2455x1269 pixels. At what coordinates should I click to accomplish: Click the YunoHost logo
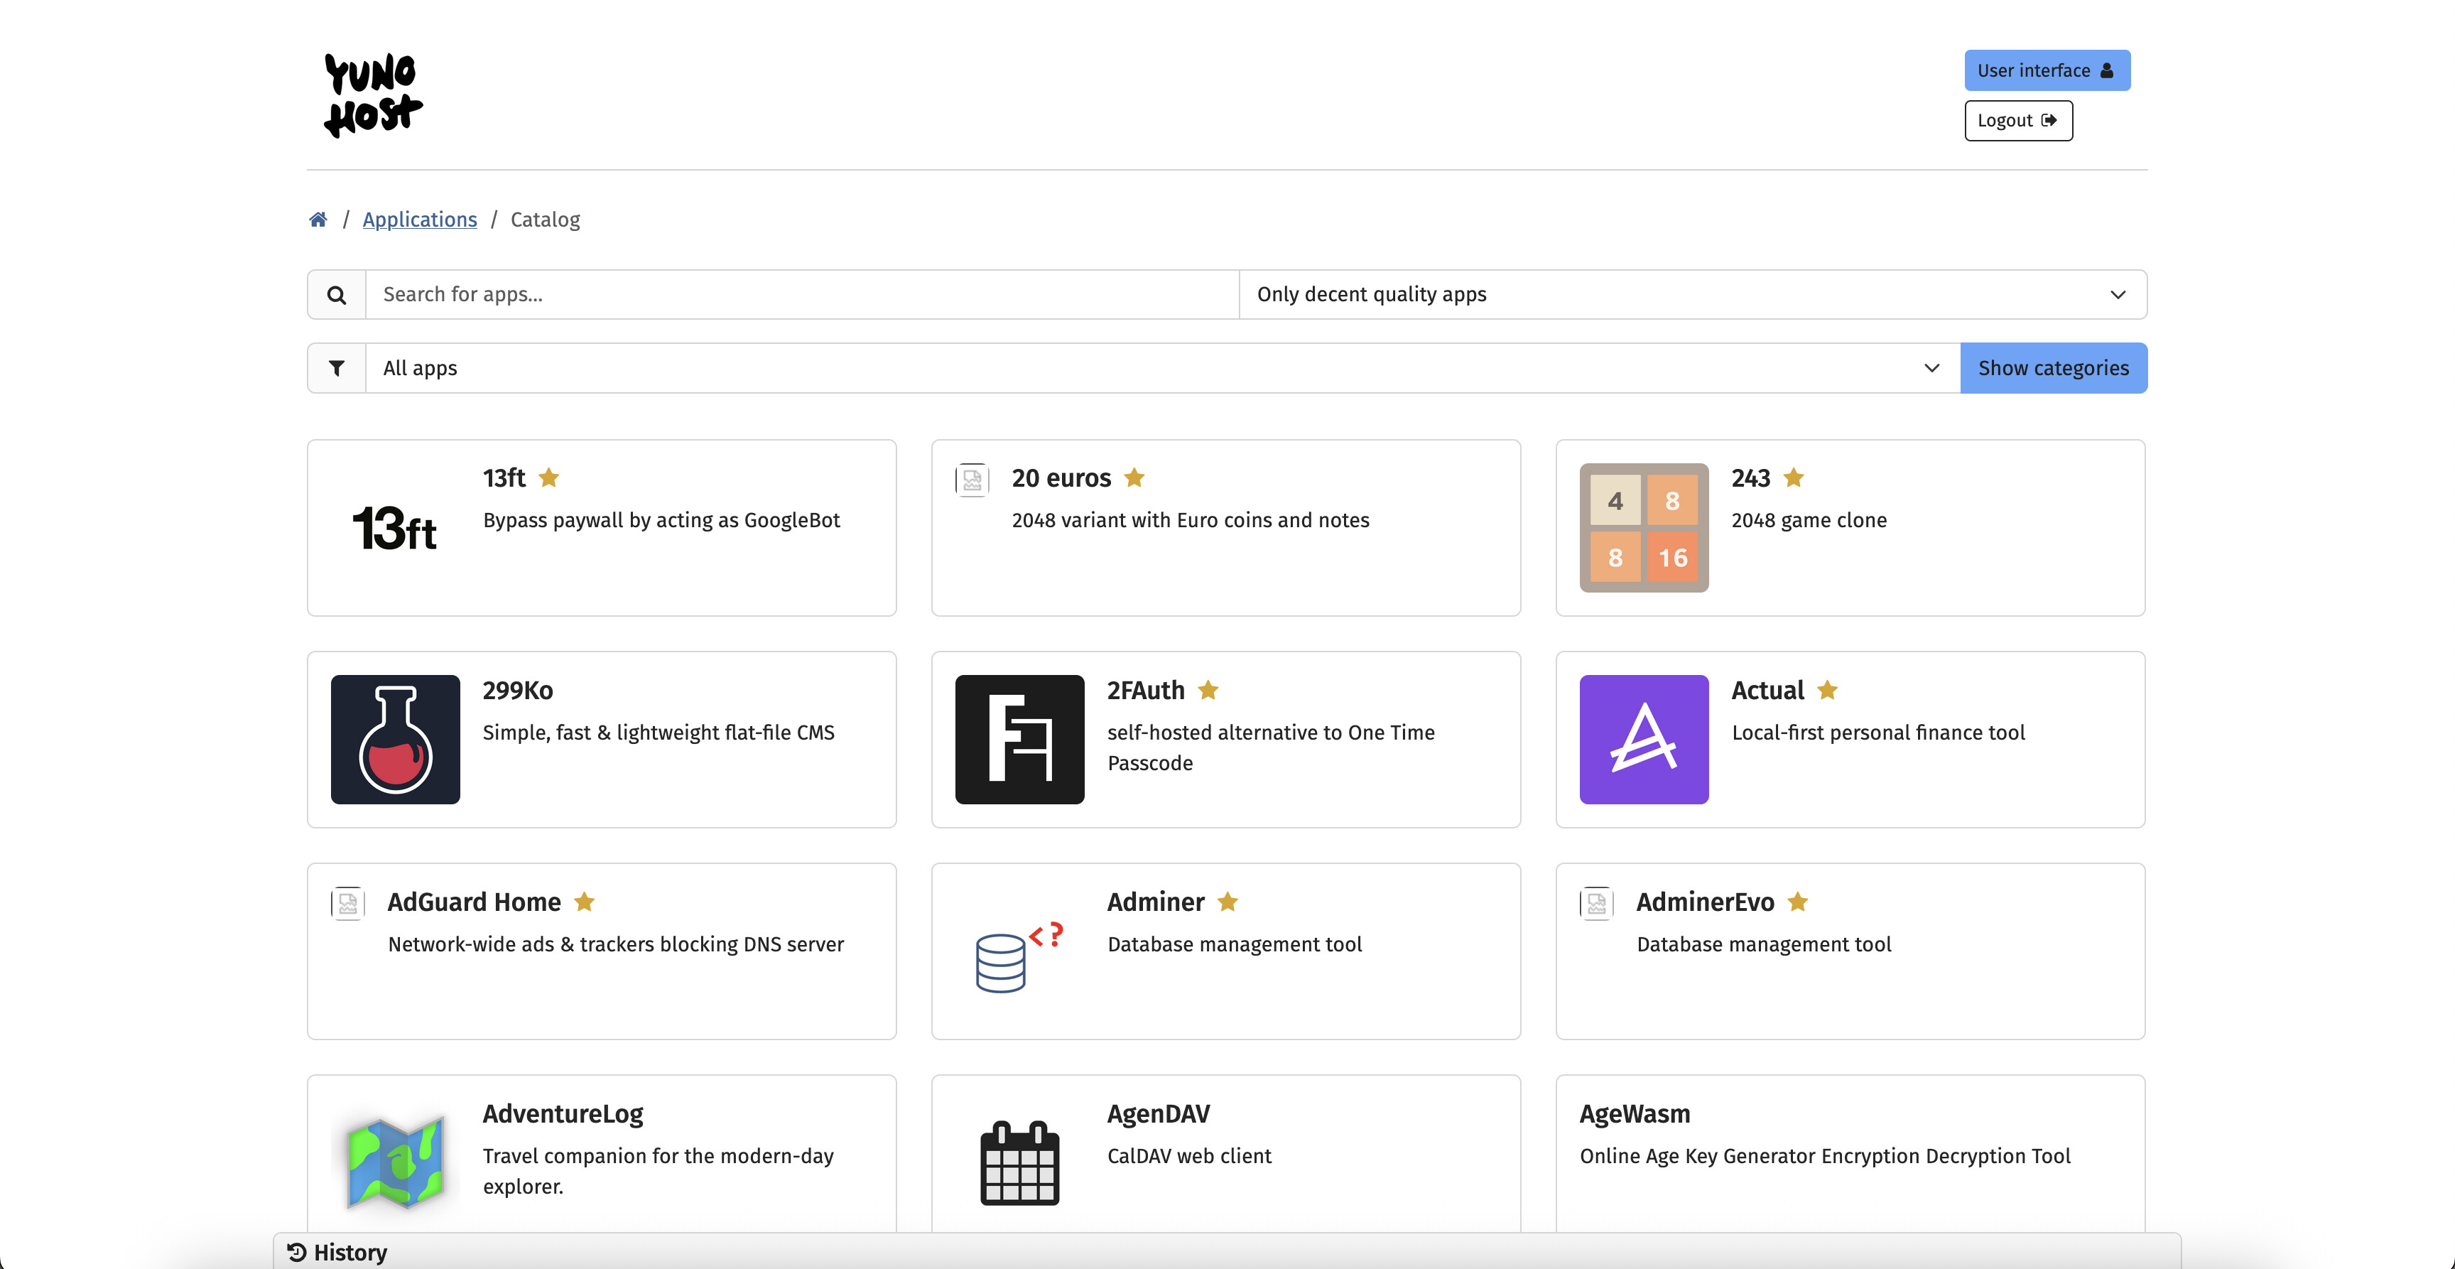(373, 94)
